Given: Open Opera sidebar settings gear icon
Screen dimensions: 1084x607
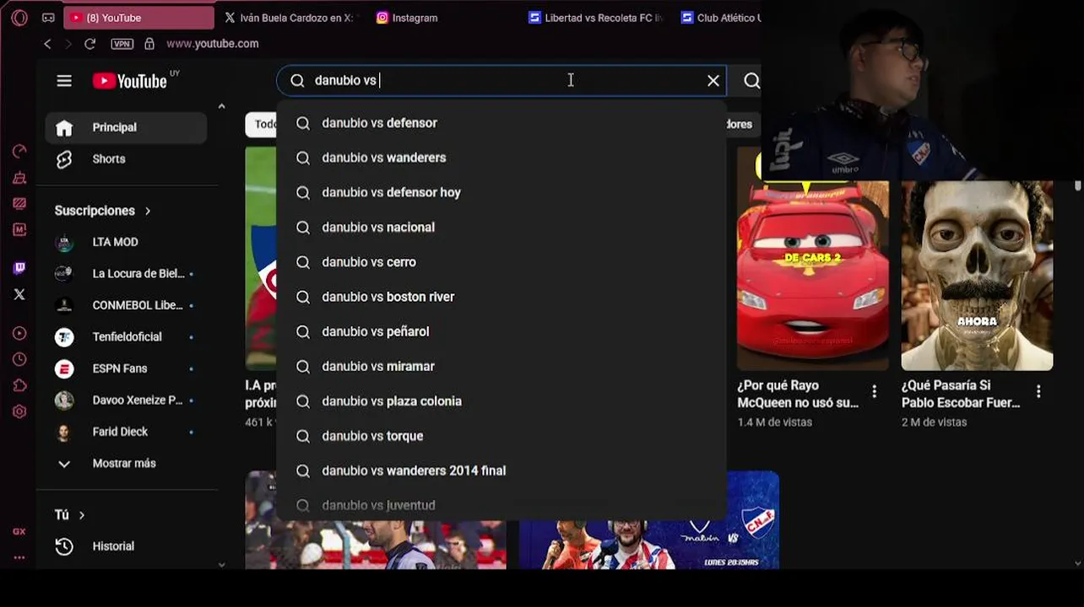Looking at the screenshot, I should point(19,412).
